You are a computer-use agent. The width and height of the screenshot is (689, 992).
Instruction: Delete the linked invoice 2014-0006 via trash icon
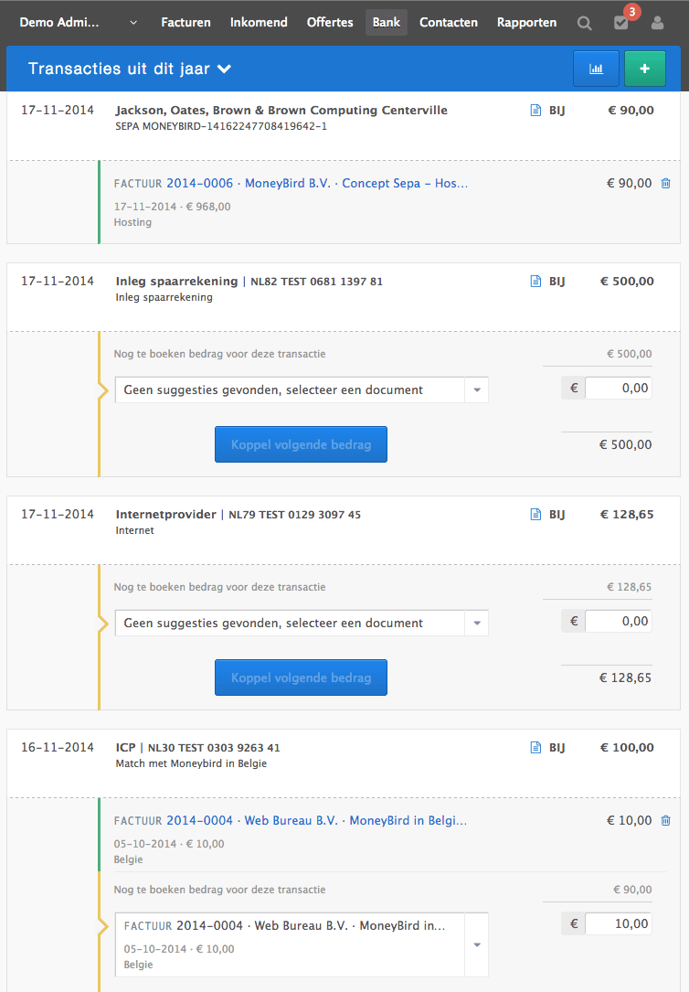(665, 184)
